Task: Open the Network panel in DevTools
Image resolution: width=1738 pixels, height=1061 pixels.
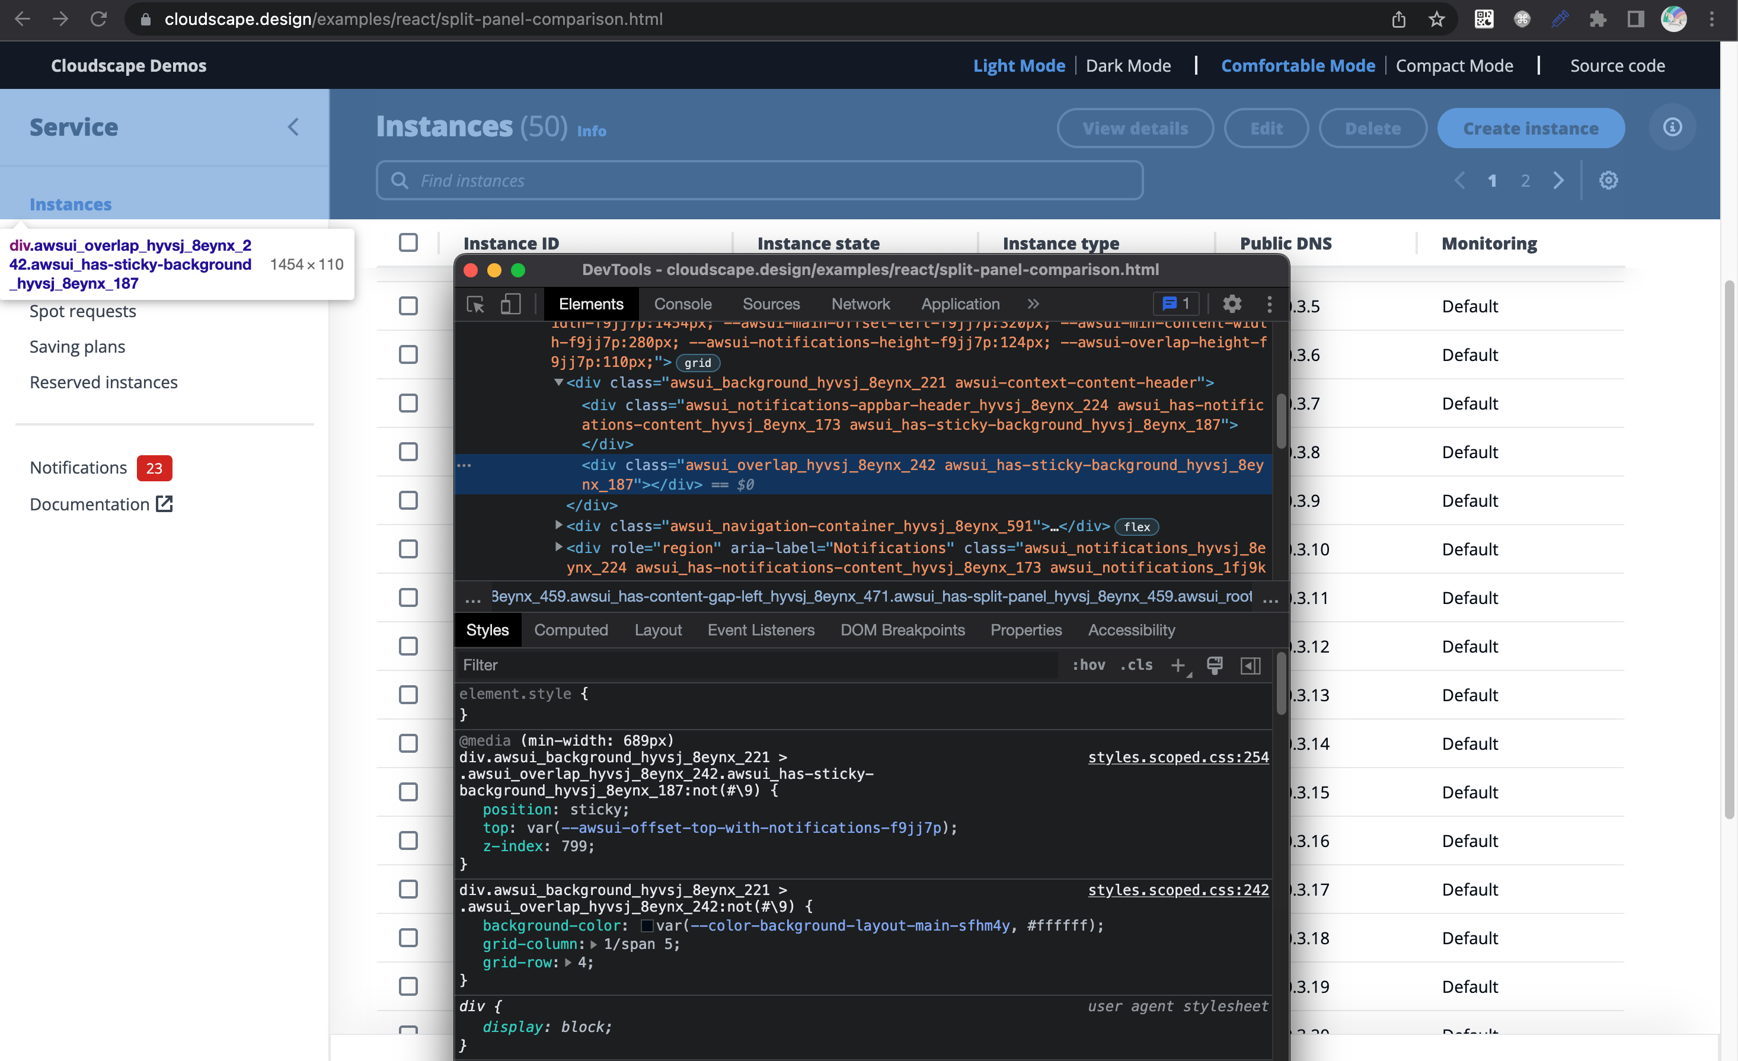Action: 861,304
